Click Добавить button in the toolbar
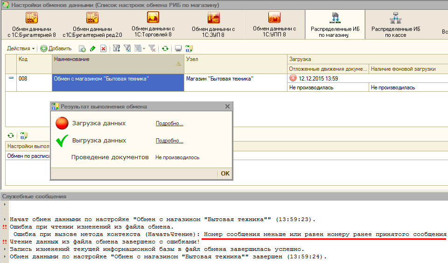Screen dimensions: 448x263 tap(56, 48)
